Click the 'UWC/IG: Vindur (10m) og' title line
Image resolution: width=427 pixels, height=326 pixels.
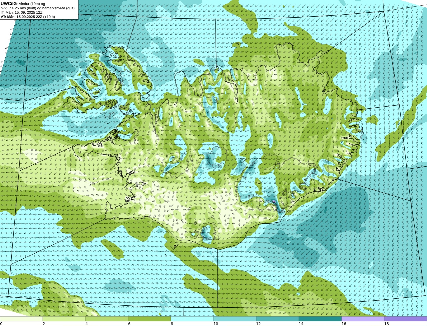click(x=23, y=4)
